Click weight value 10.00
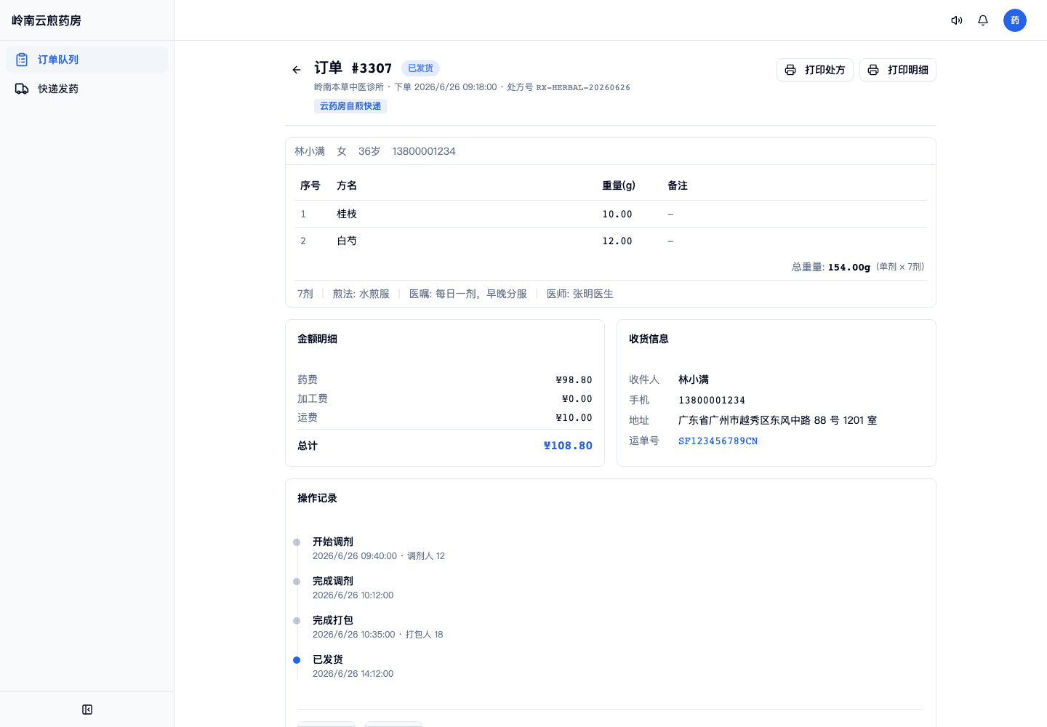The height and width of the screenshot is (727, 1047). pos(617,214)
